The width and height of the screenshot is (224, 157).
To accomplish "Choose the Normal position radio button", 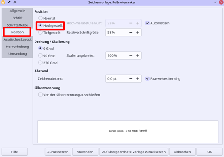I will tap(40, 18).
